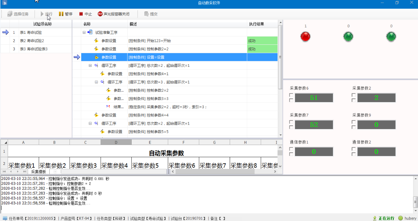Select row 表3 寿命试验表3
This screenshot has width=418, height=221.
33,49
